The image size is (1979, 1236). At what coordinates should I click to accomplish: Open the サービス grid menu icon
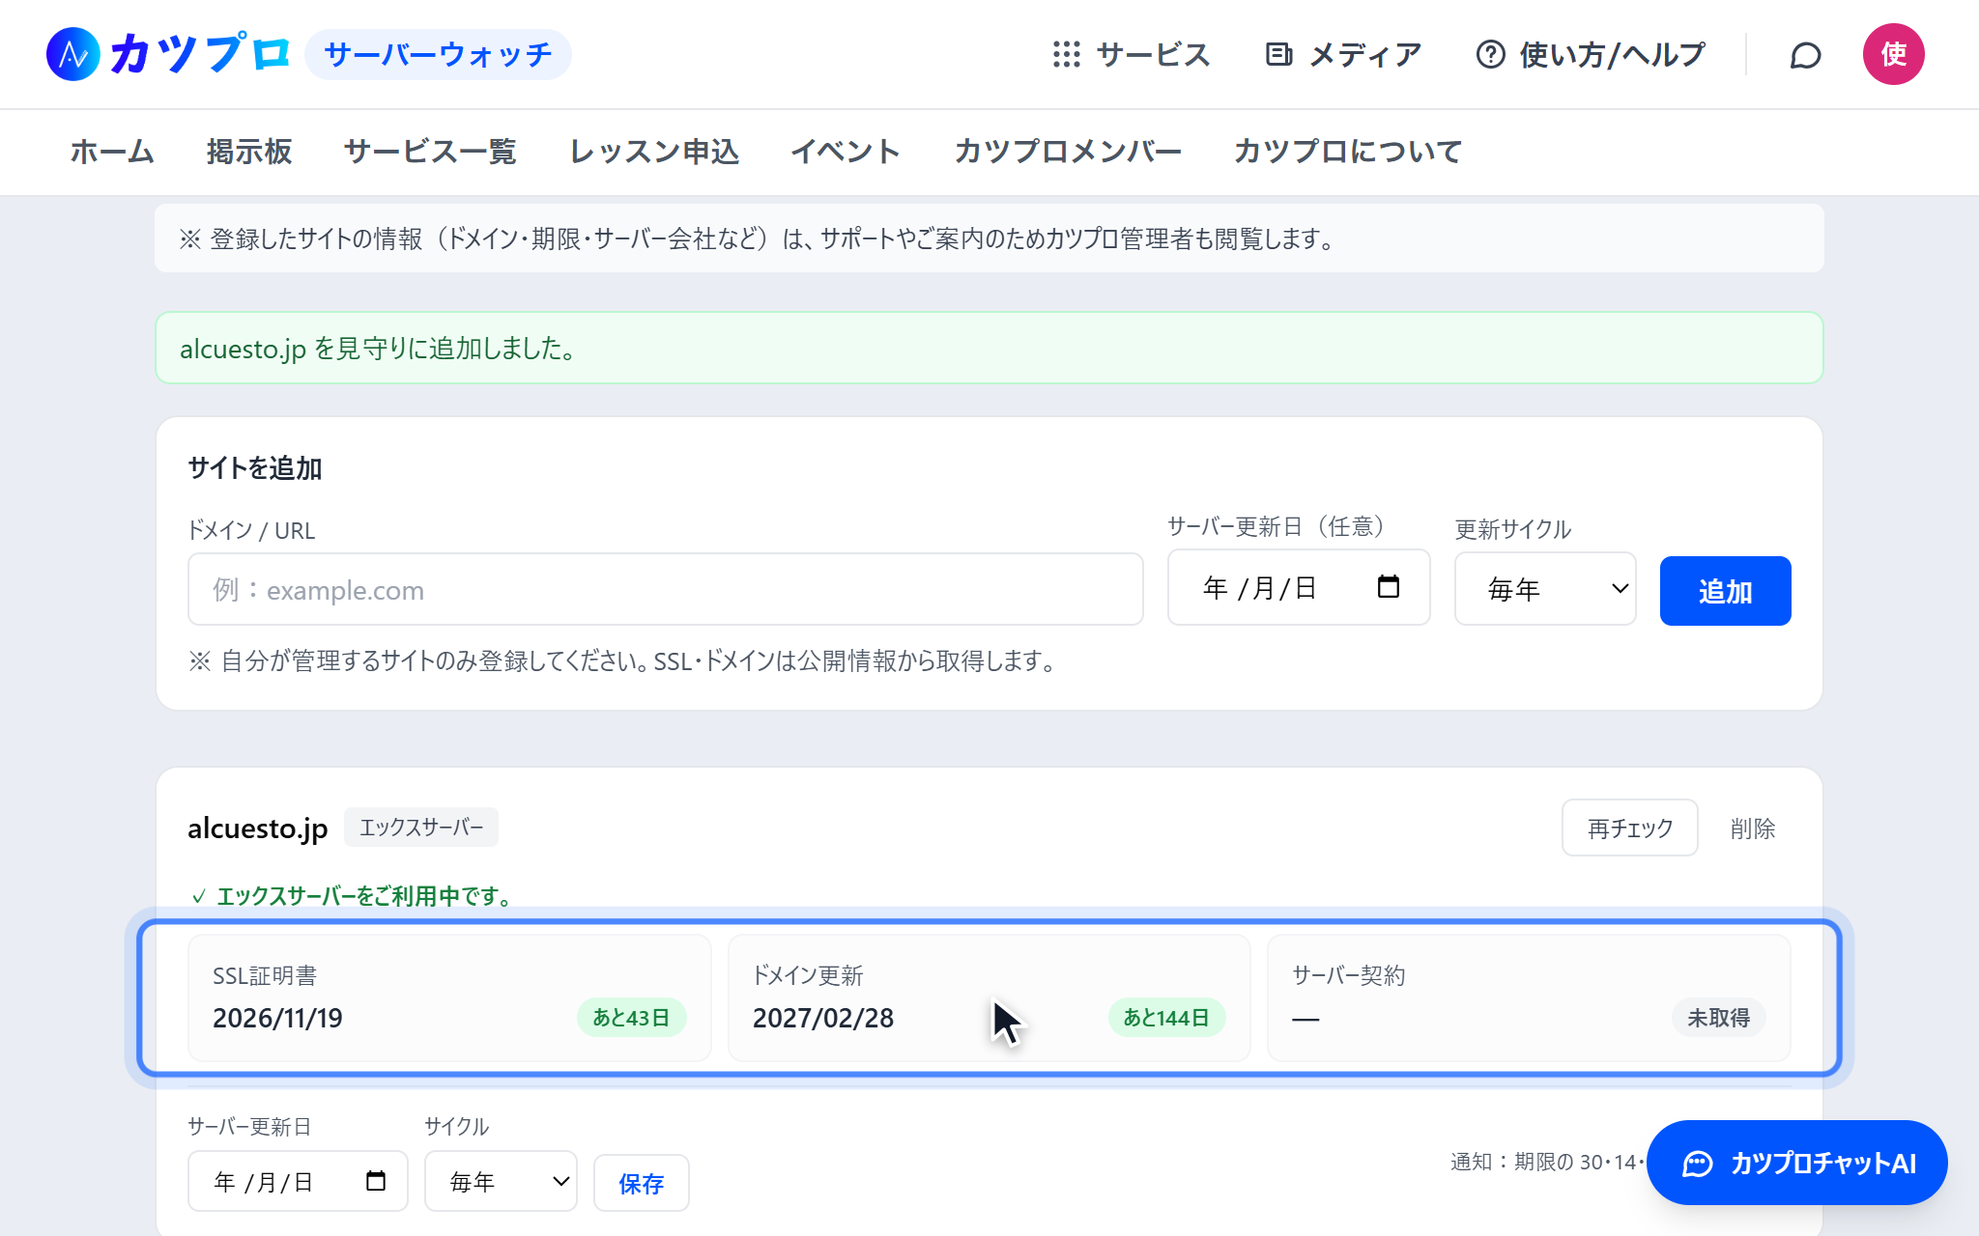coord(1066,54)
